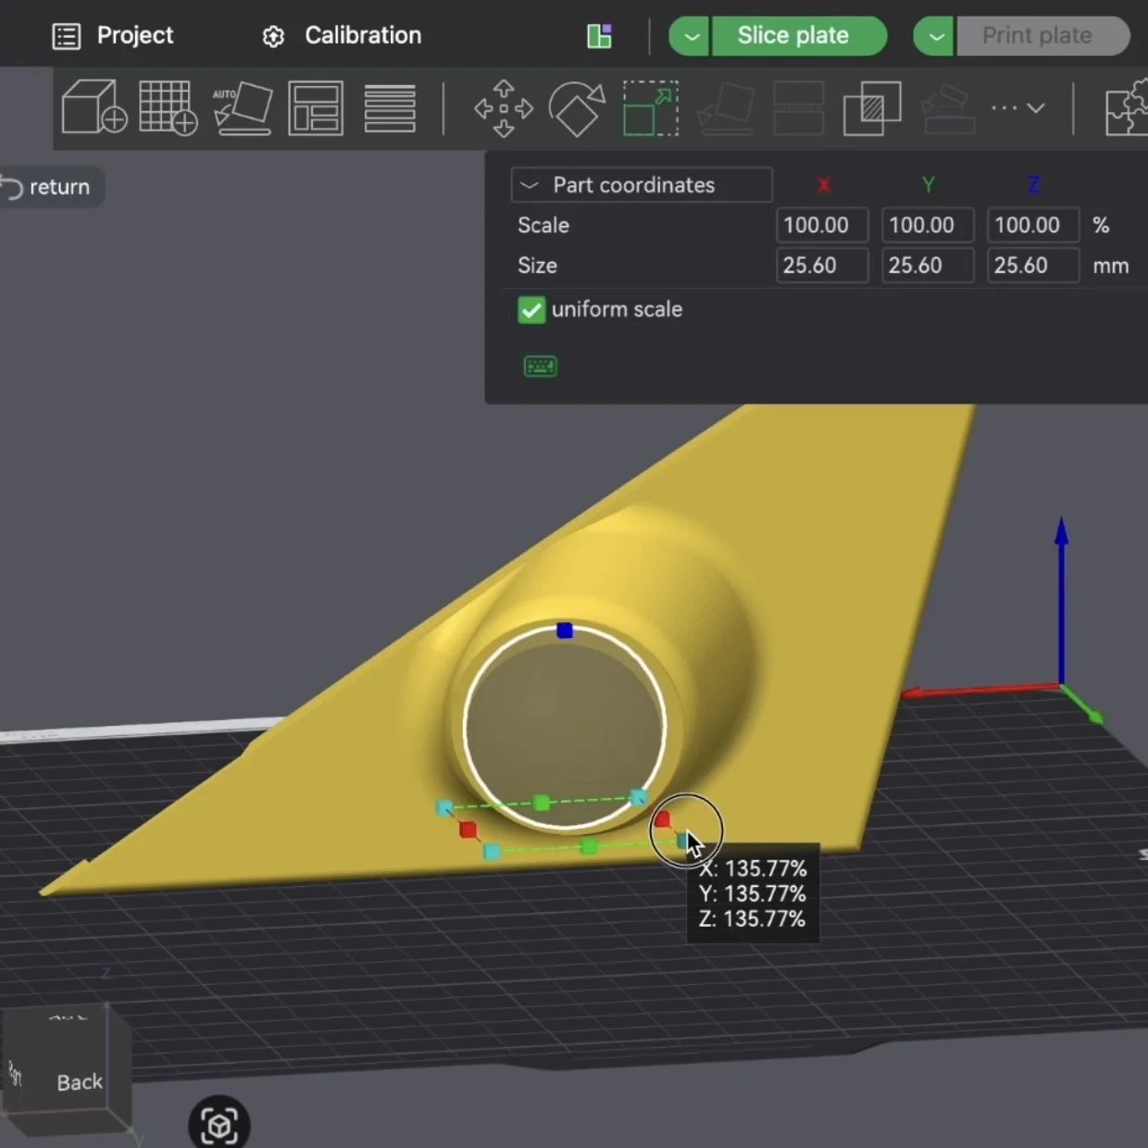This screenshot has width=1148, height=1148.
Task: Click the zoom-to-fit view icon
Action: pos(219,1124)
